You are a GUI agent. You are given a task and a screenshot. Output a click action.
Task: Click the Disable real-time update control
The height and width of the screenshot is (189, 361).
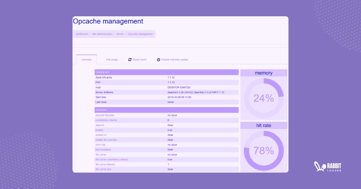pos(174,59)
